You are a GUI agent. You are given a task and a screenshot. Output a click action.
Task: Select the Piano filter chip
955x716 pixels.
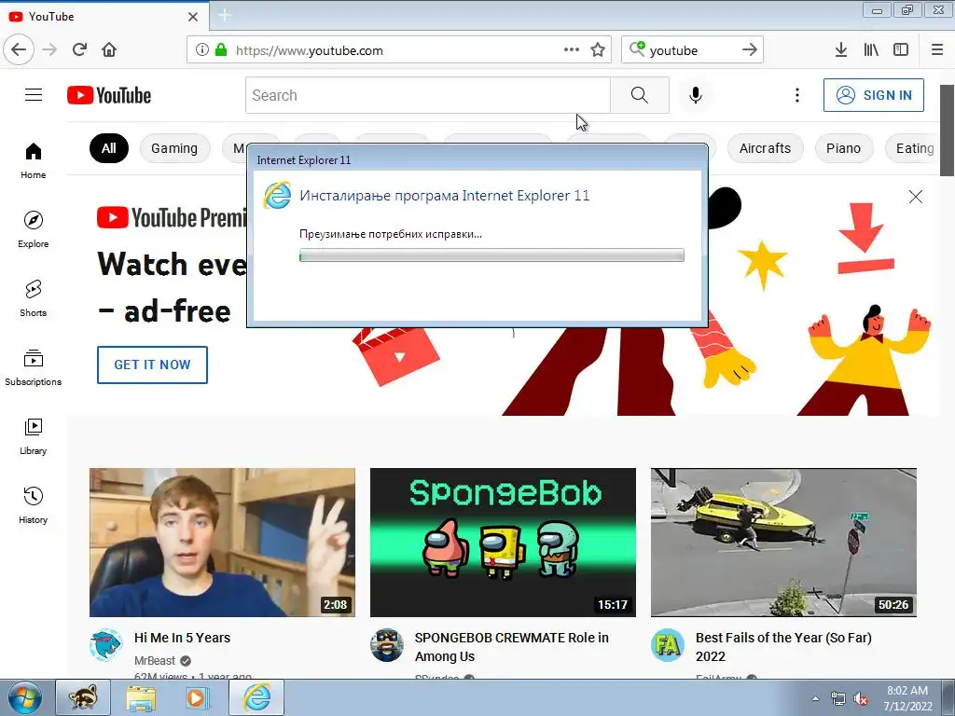(x=843, y=148)
